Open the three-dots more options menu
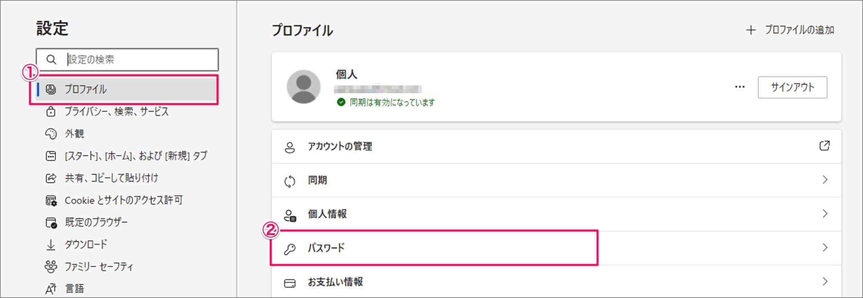The width and height of the screenshot is (863, 298). pos(740,87)
